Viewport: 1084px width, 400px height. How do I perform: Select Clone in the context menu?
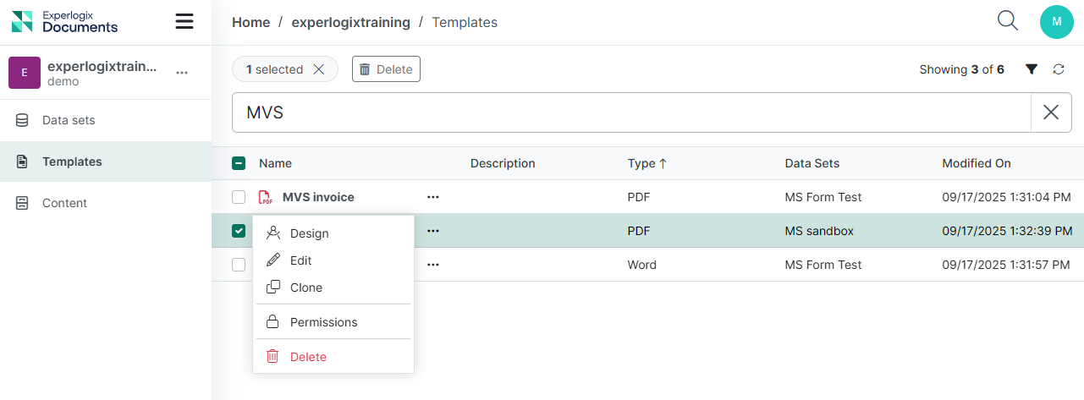click(305, 288)
